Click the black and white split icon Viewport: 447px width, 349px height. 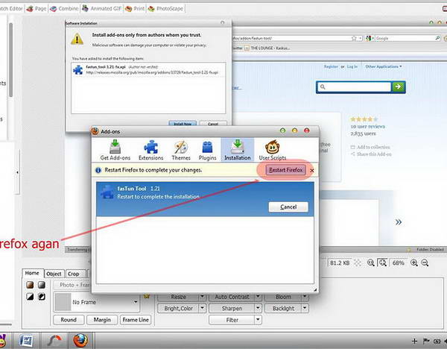point(30,297)
